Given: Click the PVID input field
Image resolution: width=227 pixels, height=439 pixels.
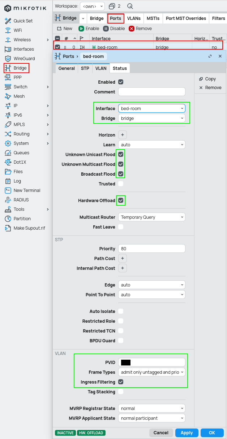Looking at the screenshot, I should click(152, 363).
